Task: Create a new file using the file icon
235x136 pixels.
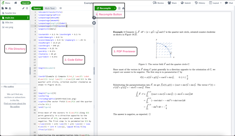Action: click(3, 8)
